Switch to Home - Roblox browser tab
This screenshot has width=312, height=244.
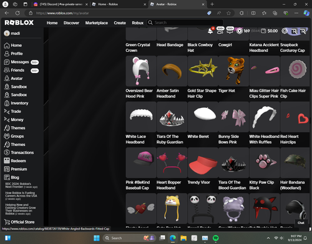pyautogui.click(x=119, y=4)
